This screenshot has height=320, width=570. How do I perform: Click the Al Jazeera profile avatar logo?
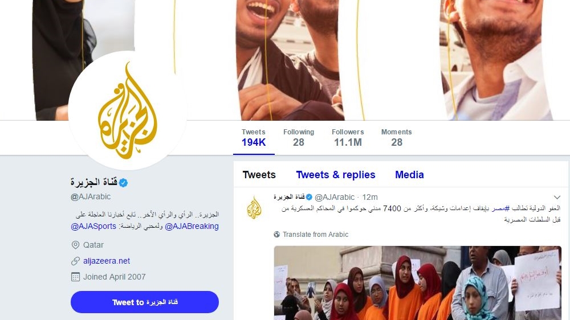[128, 110]
